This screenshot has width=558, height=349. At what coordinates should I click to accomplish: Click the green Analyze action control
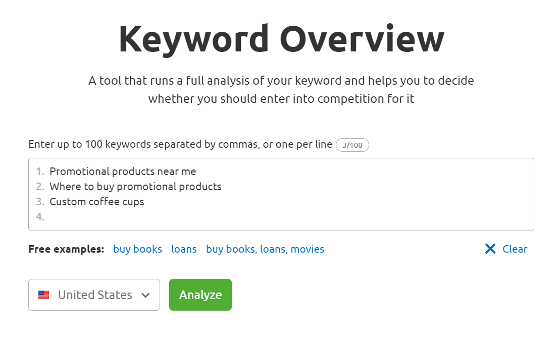pyautogui.click(x=200, y=295)
